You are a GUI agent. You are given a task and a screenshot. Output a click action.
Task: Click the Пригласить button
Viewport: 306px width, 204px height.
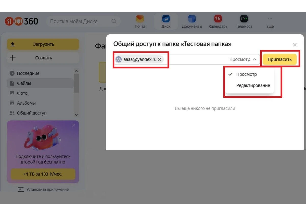point(280,59)
